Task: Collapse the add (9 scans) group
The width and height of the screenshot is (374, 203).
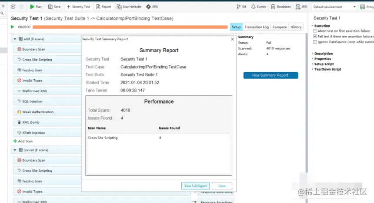Action: (15, 39)
